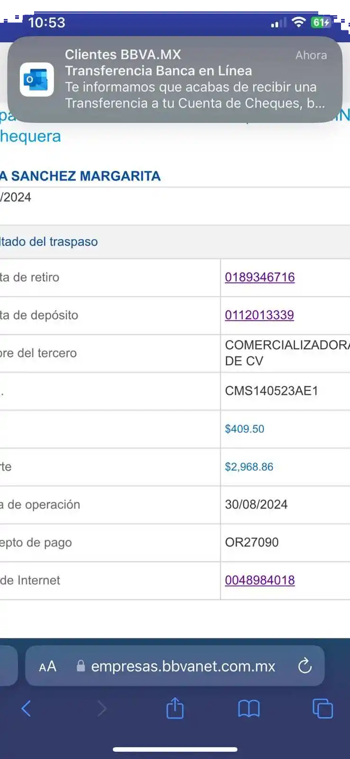Tap the Wi-Fi icon in the status bar
Image resolution: width=350 pixels, height=759 pixels.
[x=298, y=22]
